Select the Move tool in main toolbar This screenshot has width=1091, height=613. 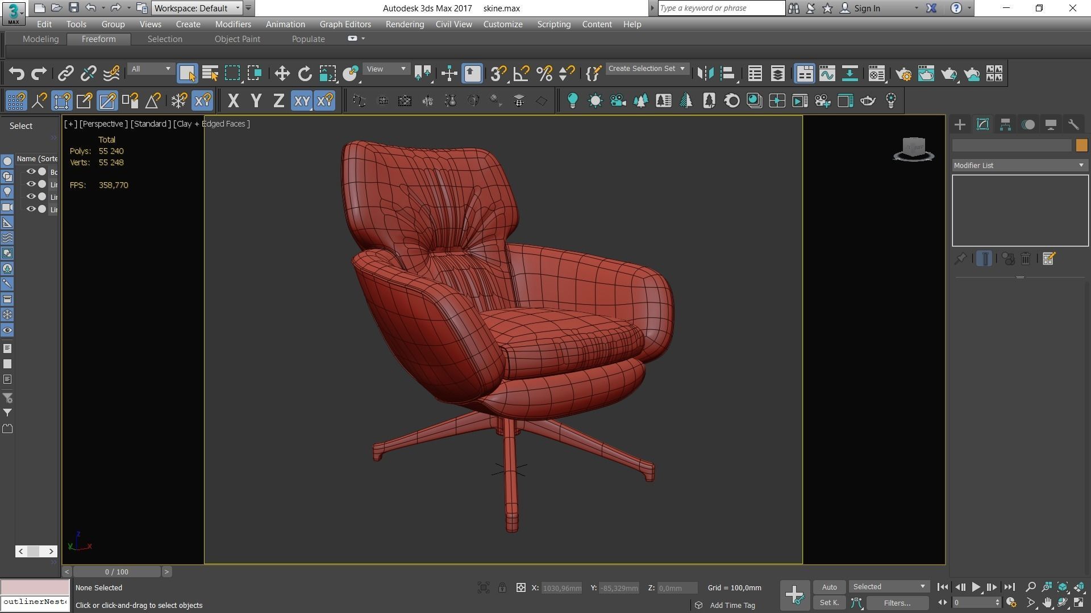point(282,73)
